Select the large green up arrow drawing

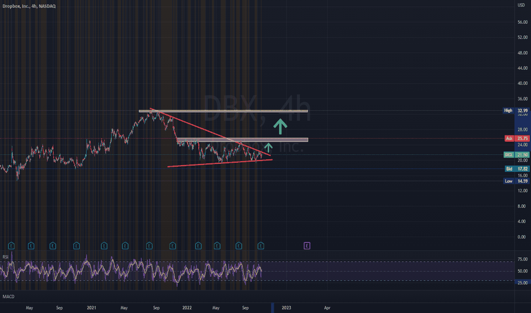(x=280, y=126)
